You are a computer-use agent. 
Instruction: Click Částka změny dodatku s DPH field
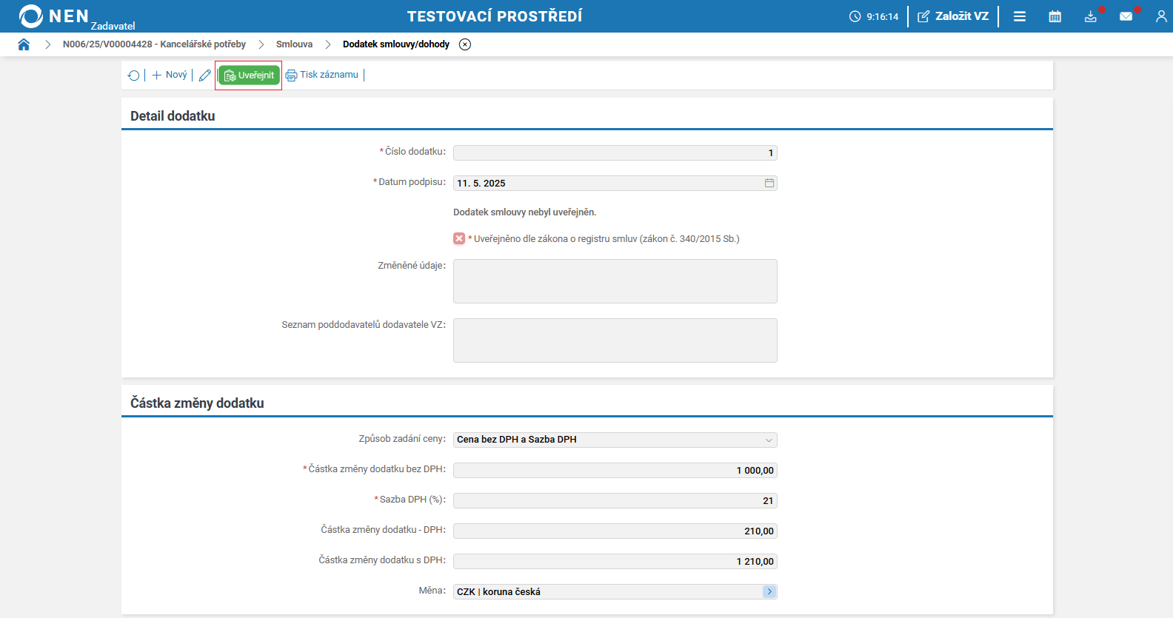615,561
